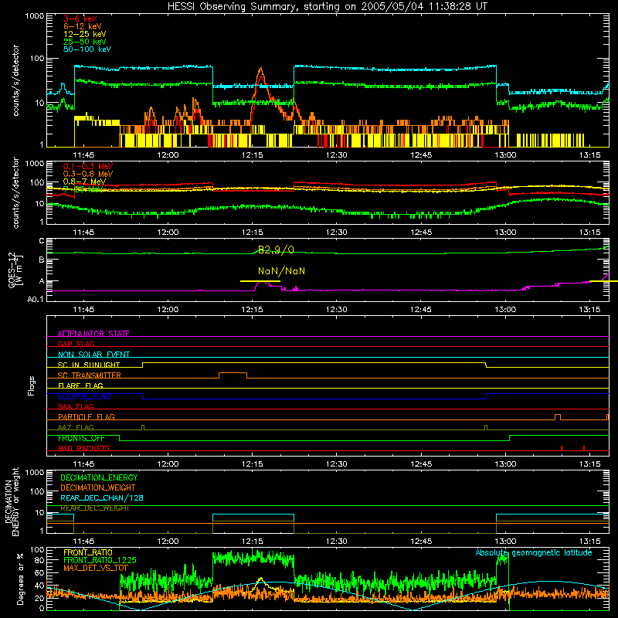Select the PARTICLE_FLAG label
The height and width of the screenshot is (618, 618).
pyautogui.click(x=87, y=416)
